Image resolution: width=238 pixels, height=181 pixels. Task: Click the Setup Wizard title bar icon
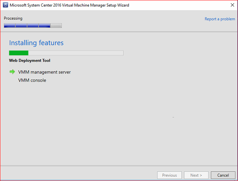[x=5, y=5]
